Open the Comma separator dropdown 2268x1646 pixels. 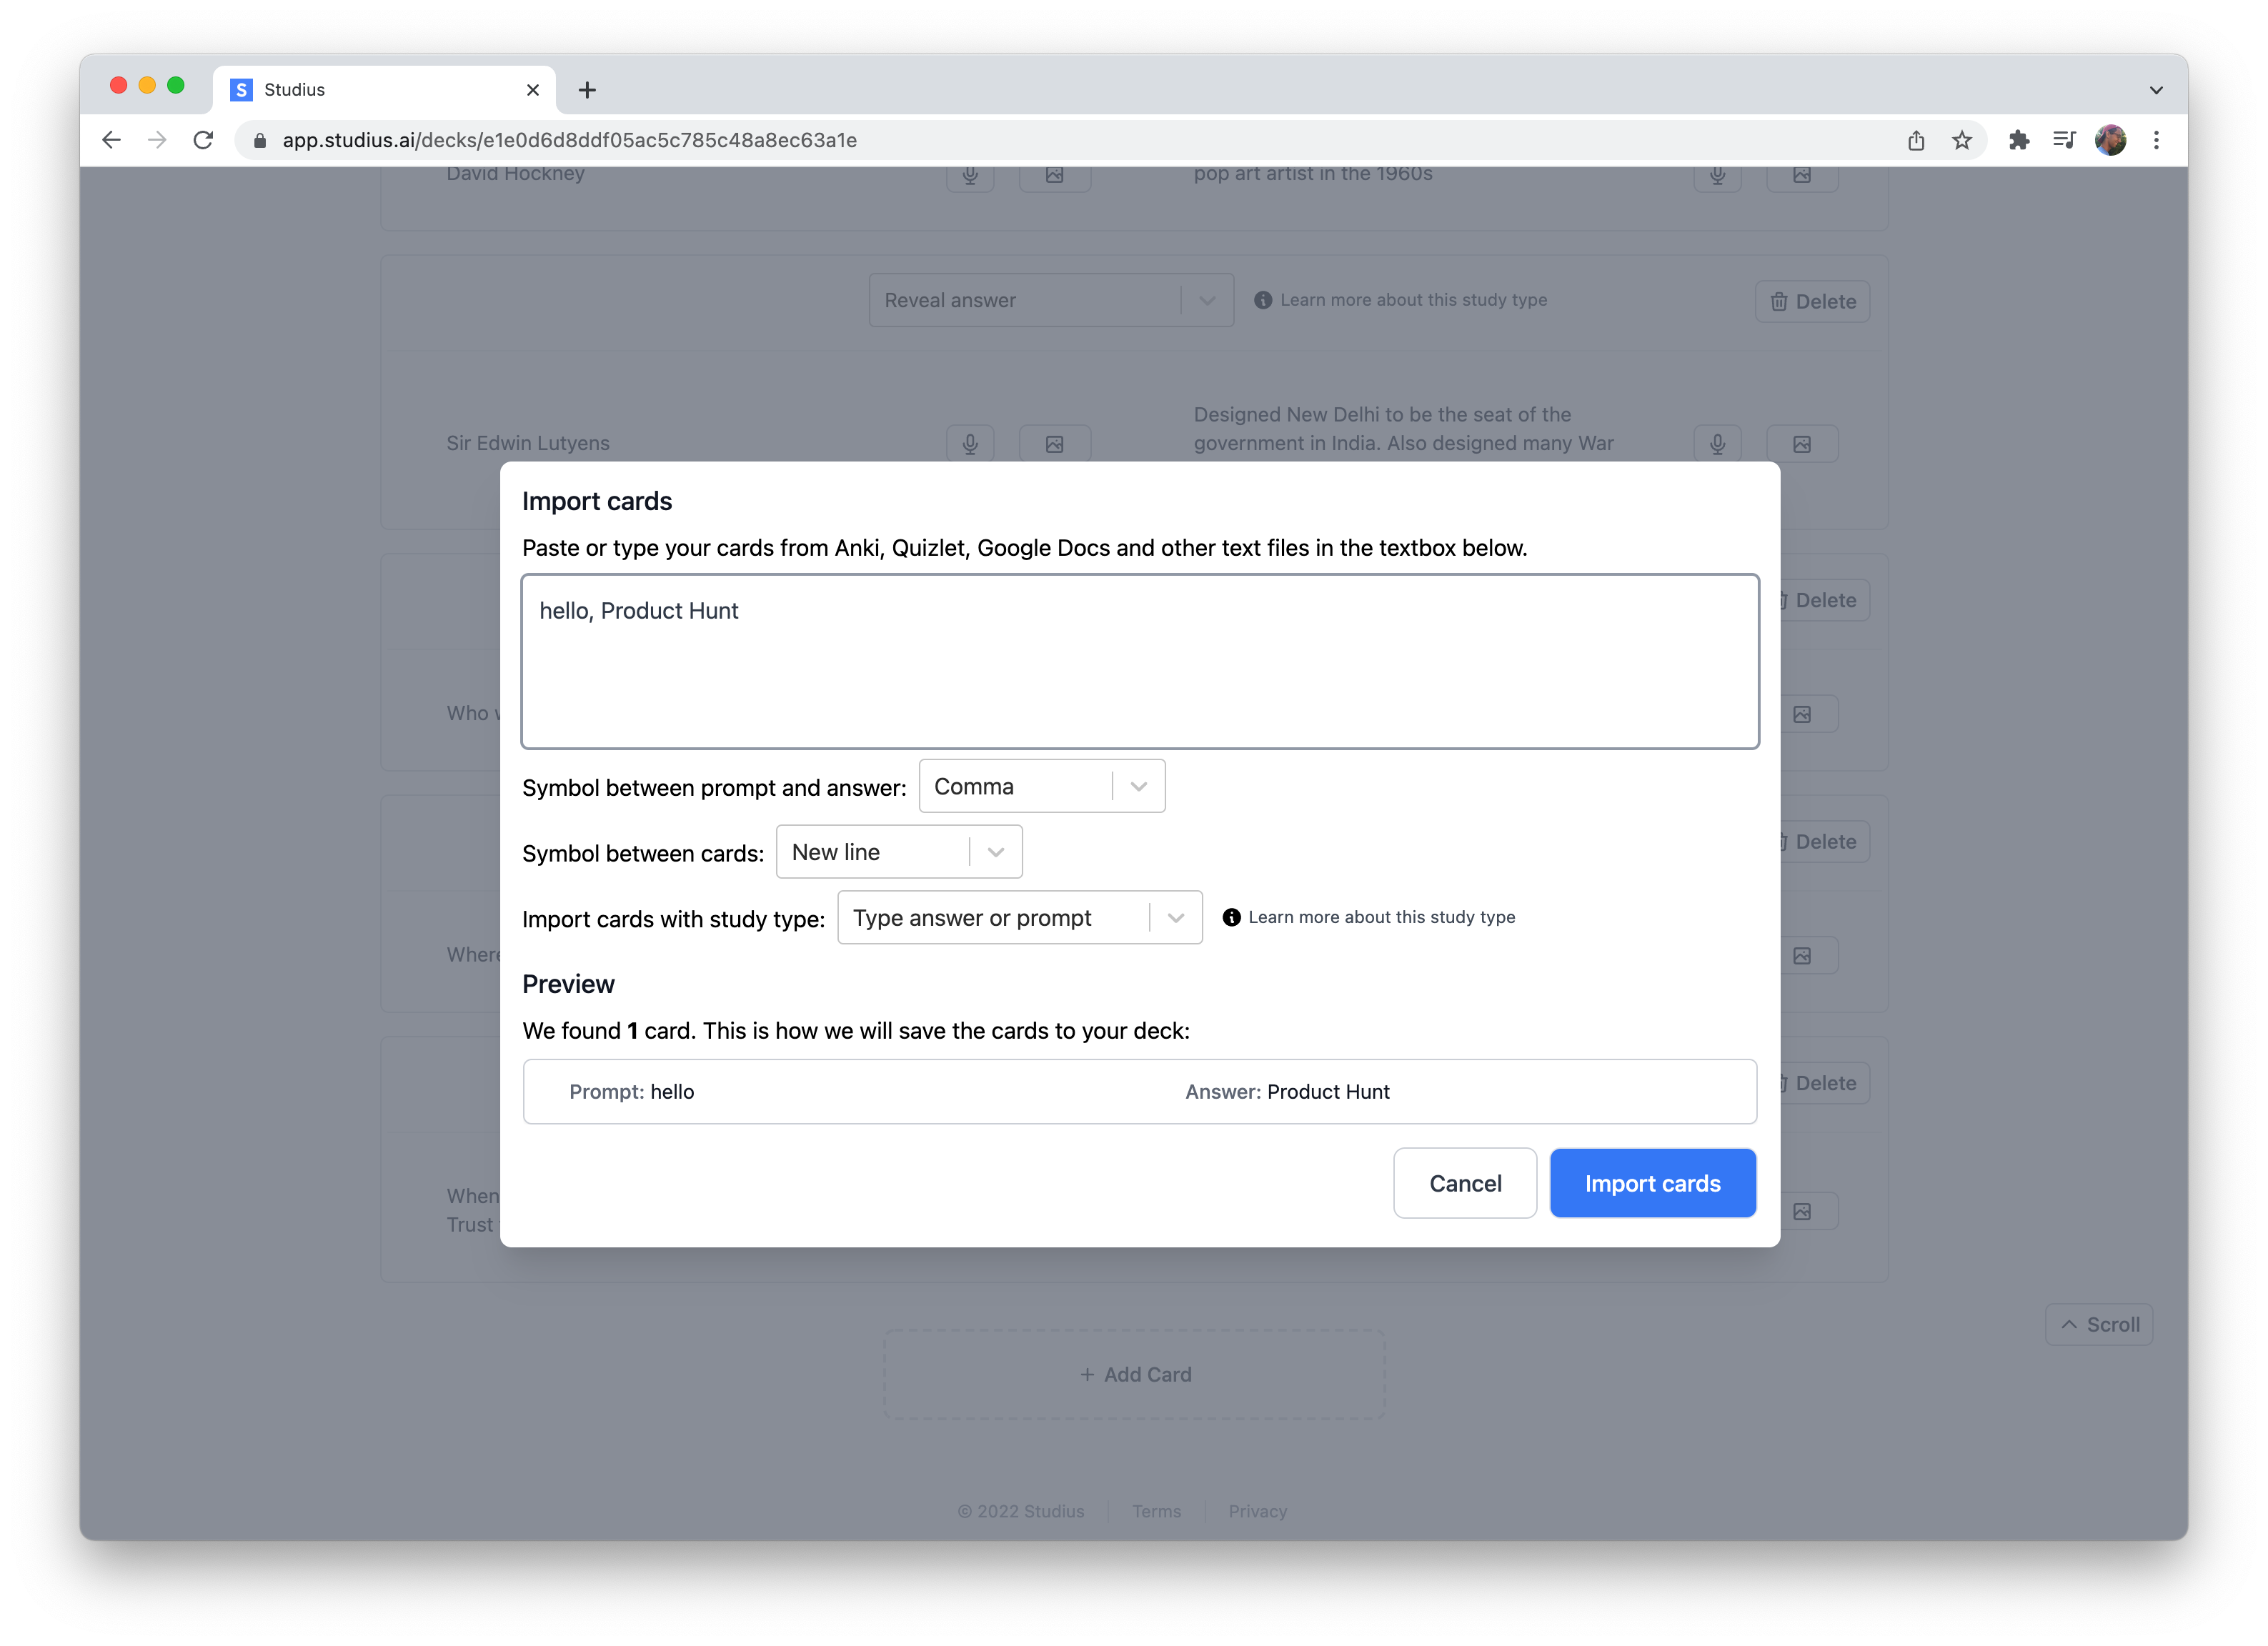click(x=1041, y=787)
